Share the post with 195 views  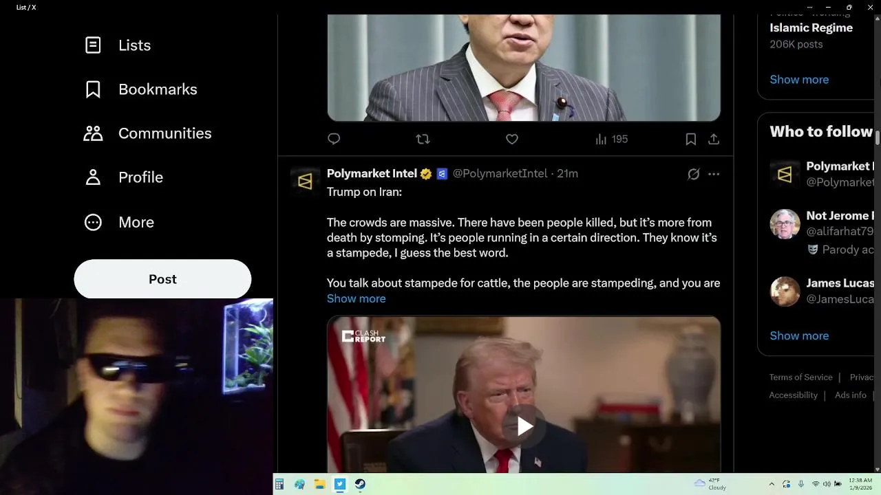[714, 139]
